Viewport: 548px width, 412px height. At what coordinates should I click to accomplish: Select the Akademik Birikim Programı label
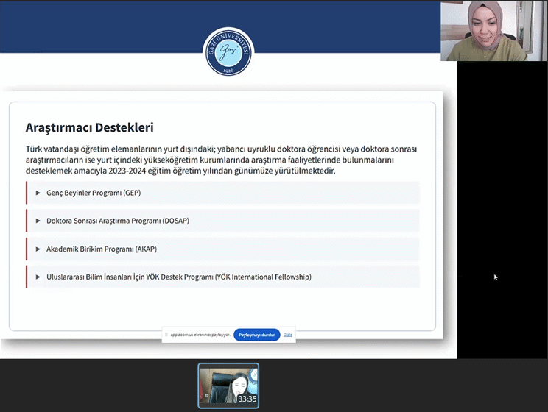tap(102, 249)
